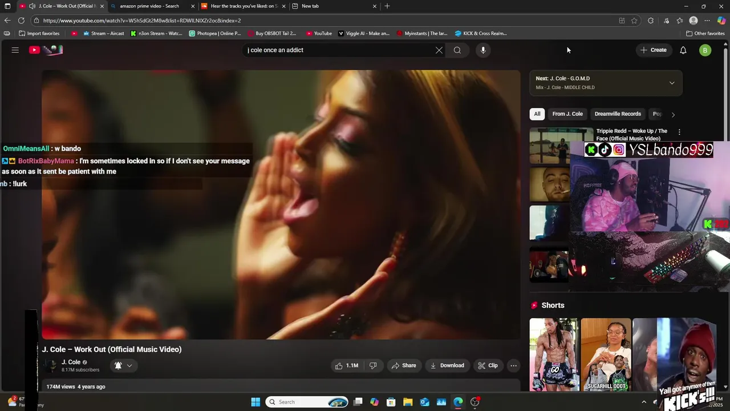Screen dimensions: 730x411
Task: Open Edge settings and more menu
Action: (707, 21)
